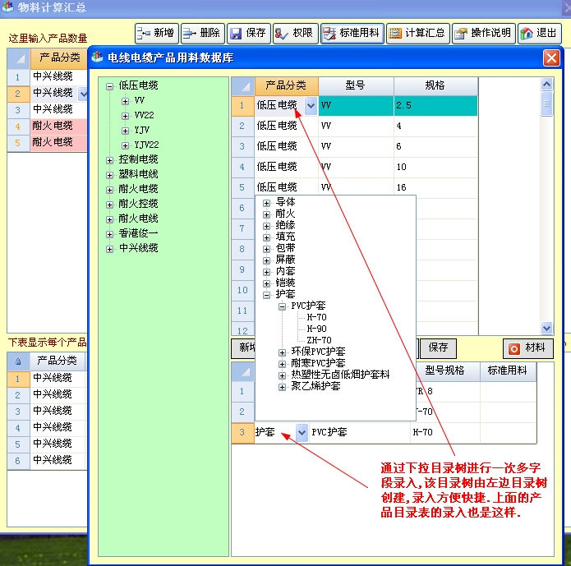Click the scroll-up arrow of the product table
The height and width of the screenshot is (566, 571).
pyautogui.click(x=547, y=84)
